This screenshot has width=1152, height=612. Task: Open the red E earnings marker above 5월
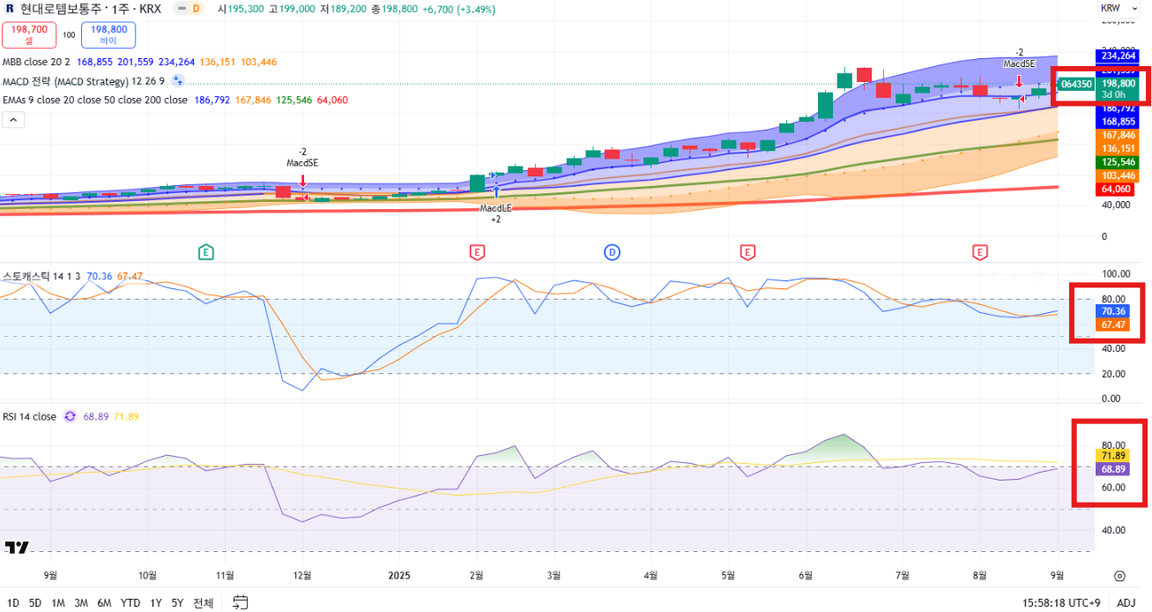click(747, 252)
